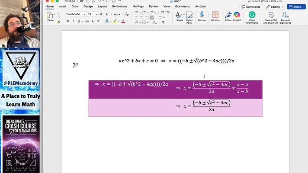Viewport: 308px width, 173px height.
Task: Decrease font size with the smaller A icon
Action: pos(107,14)
